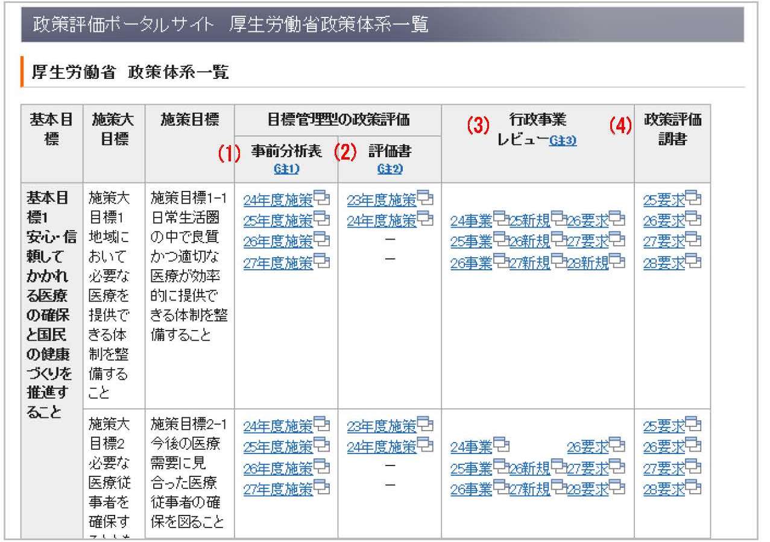Open the 23年度施策 link in 施策目標2-1 row
The image size is (770, 542).
tap(382, 426)
